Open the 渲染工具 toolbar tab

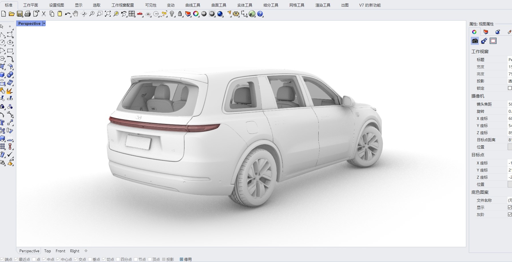(x=323, y=5)
